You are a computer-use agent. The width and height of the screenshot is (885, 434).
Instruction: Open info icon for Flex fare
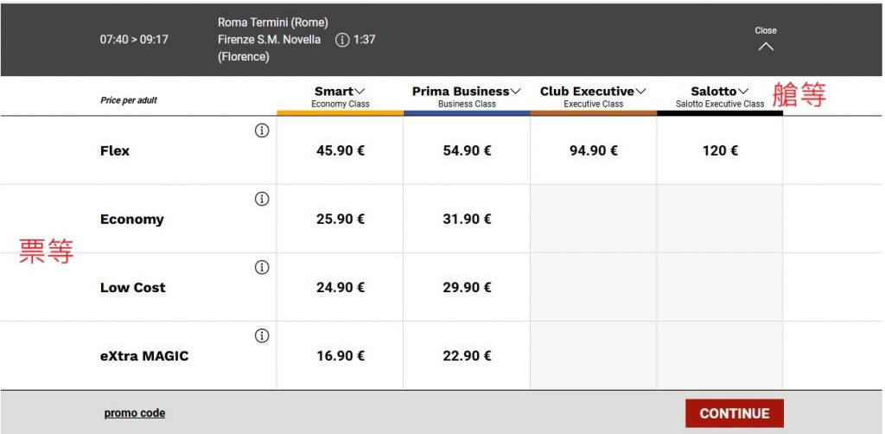point(262,131)
